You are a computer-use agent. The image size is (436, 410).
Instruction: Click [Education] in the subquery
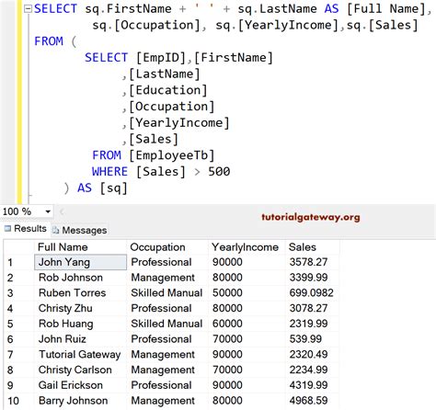coord(168,90)
